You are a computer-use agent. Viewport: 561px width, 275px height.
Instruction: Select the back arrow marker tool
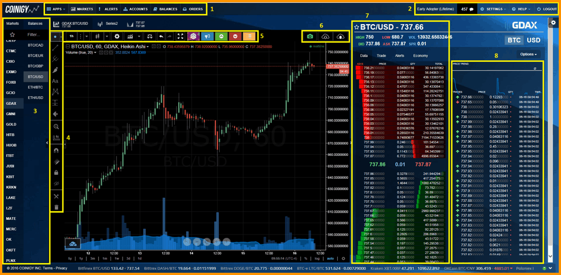[55, 114]
